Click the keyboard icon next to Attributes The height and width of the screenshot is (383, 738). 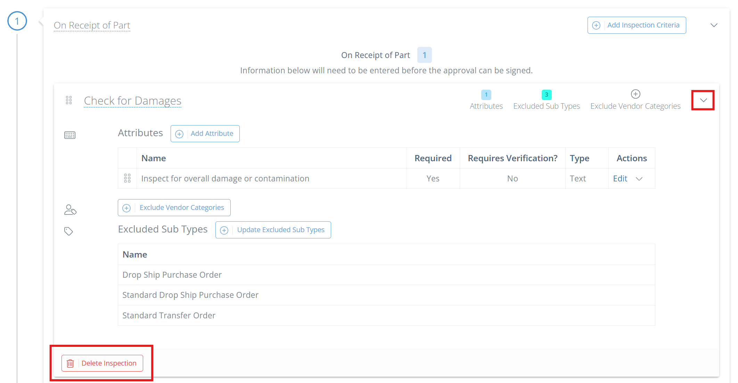click(70, 135)
